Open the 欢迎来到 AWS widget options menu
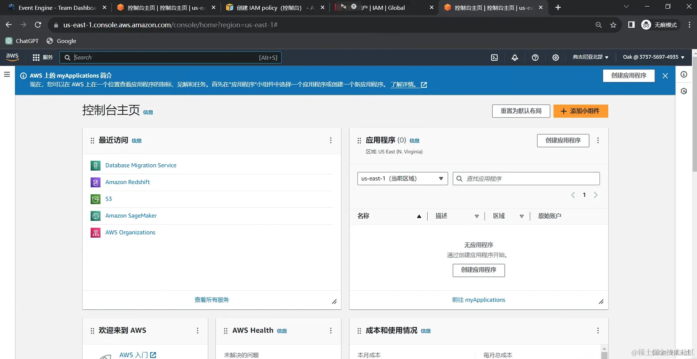This screenshot has width=697, height=359. [x=198, y=331]
